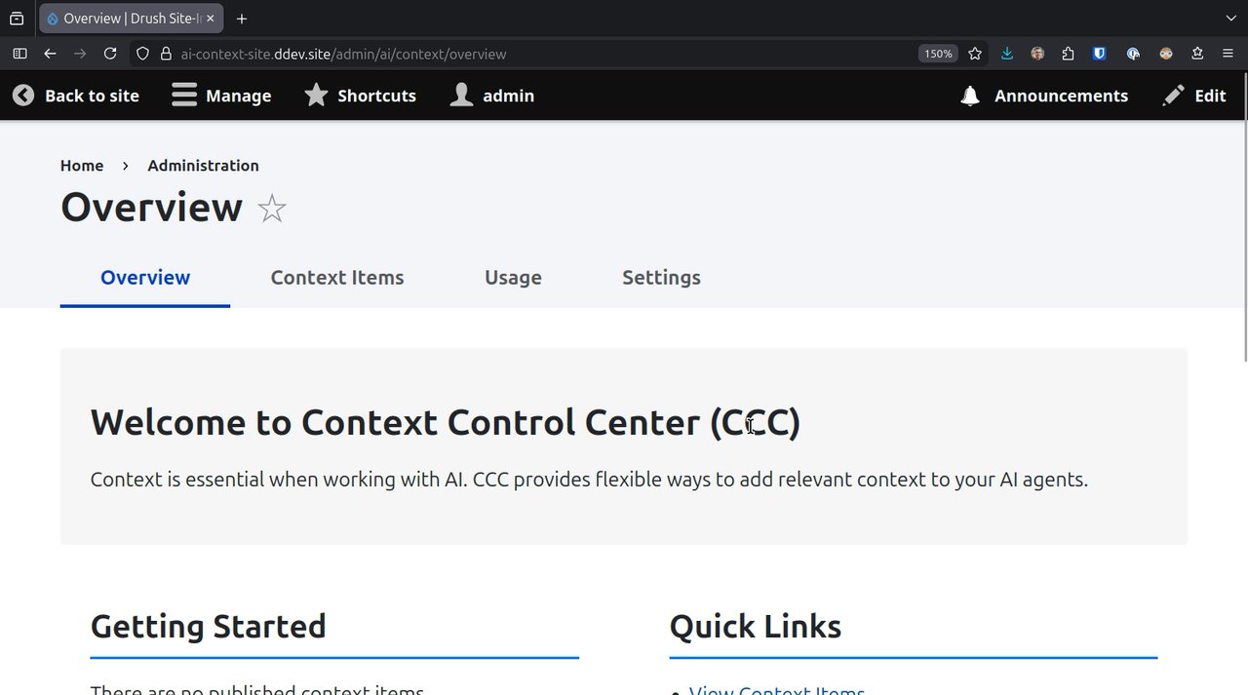Reload the current page
Viewport: 1248px width, 695px height.
click(110, 54)
